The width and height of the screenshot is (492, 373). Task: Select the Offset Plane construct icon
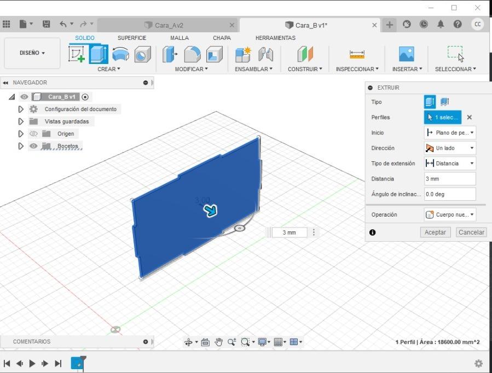(x=305, y=54)
